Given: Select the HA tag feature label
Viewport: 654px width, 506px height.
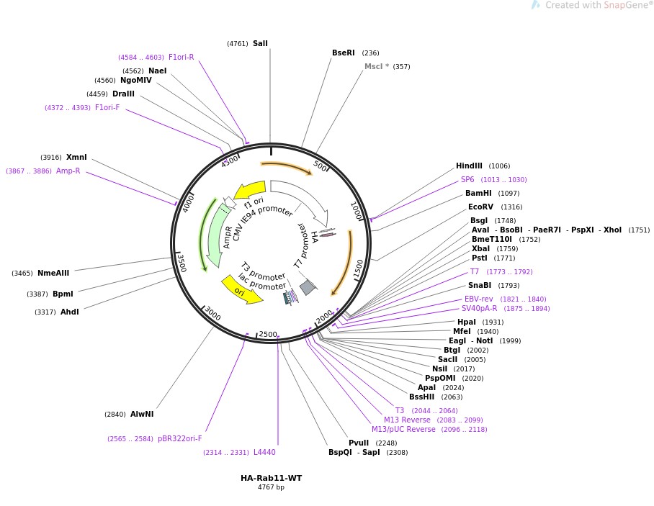Looking at the screenshot, I should point(314,237).
